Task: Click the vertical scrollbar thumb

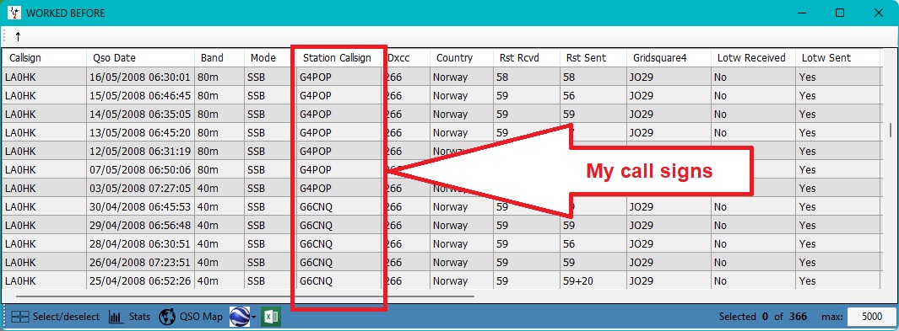Action: pos(890,130)
